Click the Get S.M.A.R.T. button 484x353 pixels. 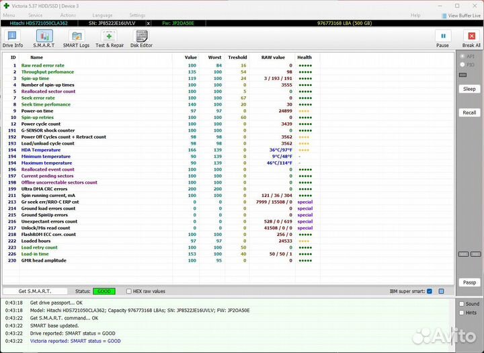tap(36, 291)
